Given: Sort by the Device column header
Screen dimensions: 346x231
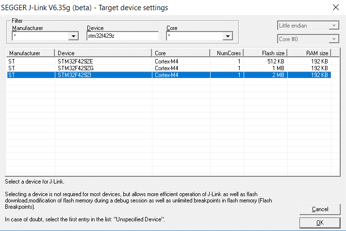Looking at the screenshot, I should pos(103,53).
